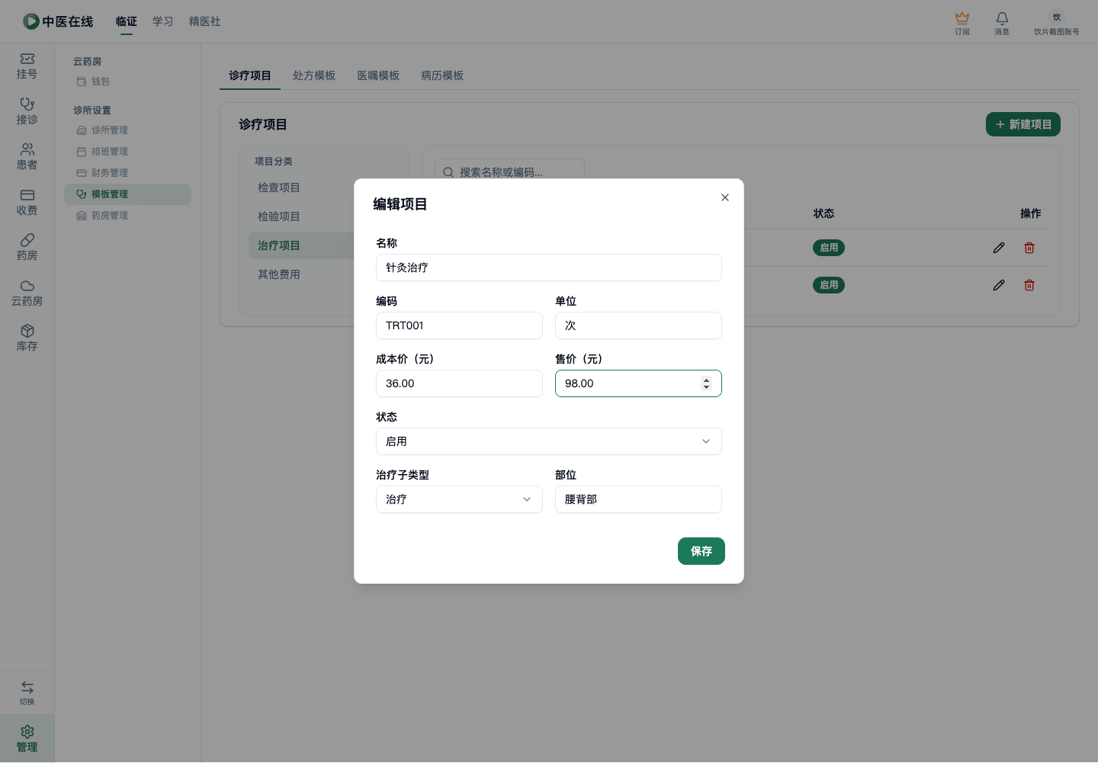The height and width of the screenshot is (763, 1098).
Task: Click the 切换 switch icon
Action: [27, 693]
